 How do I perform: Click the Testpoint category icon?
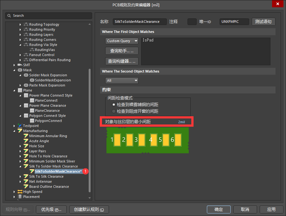[20, 126]
